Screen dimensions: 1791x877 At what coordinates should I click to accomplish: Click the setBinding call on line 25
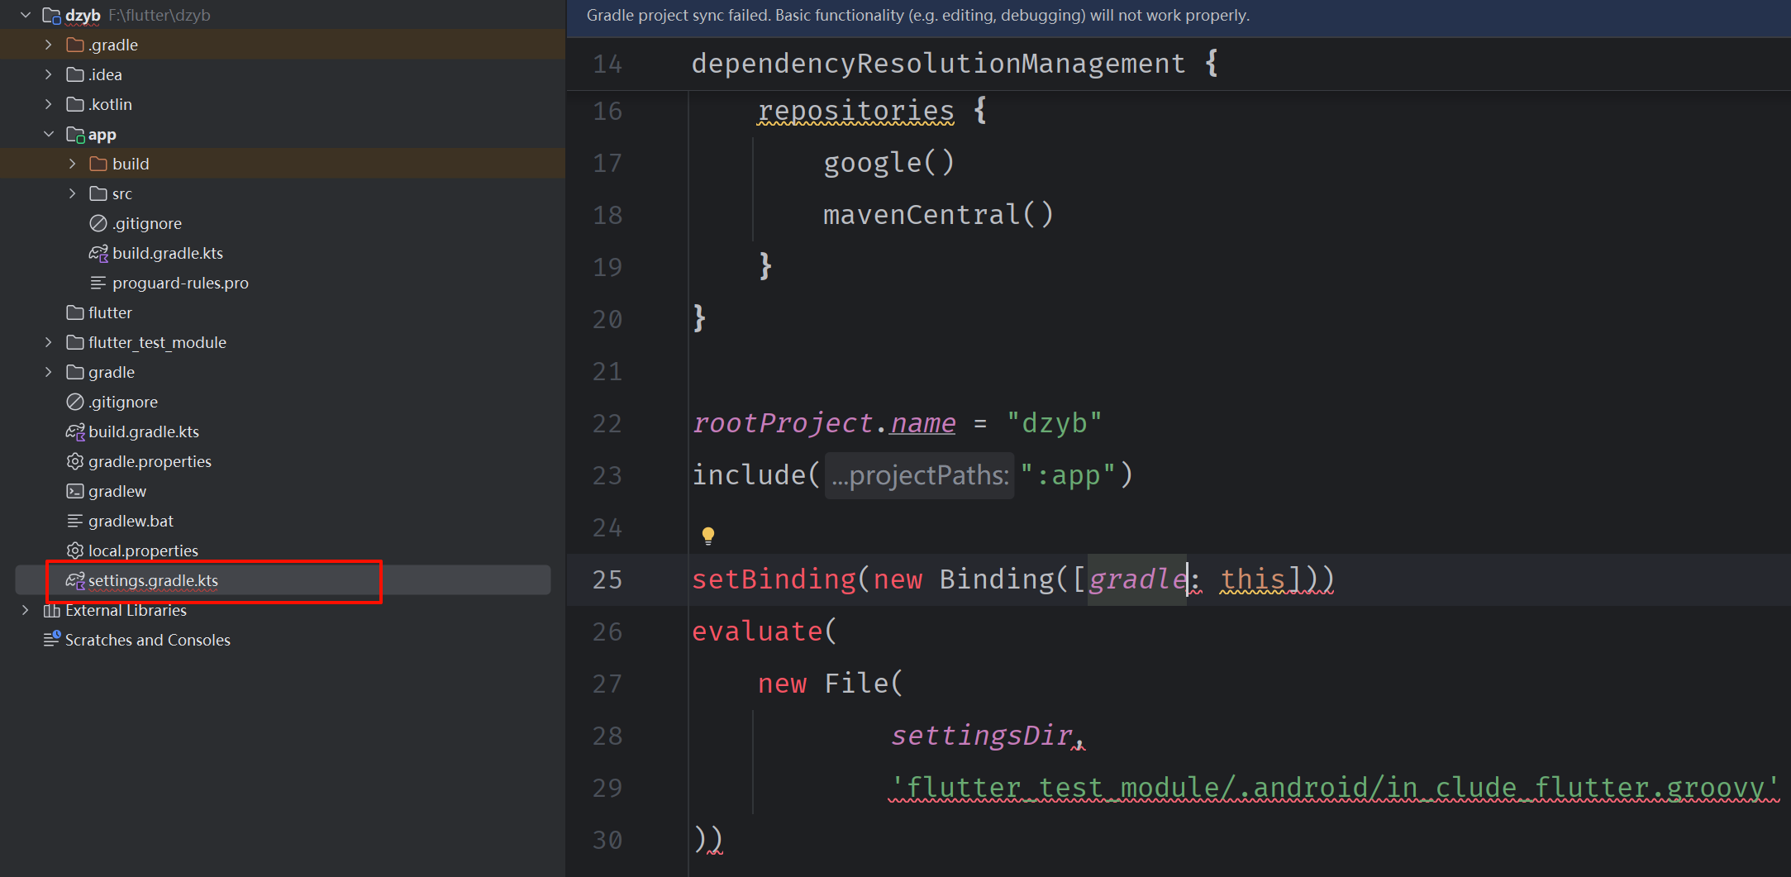click(x=774, y=579)
